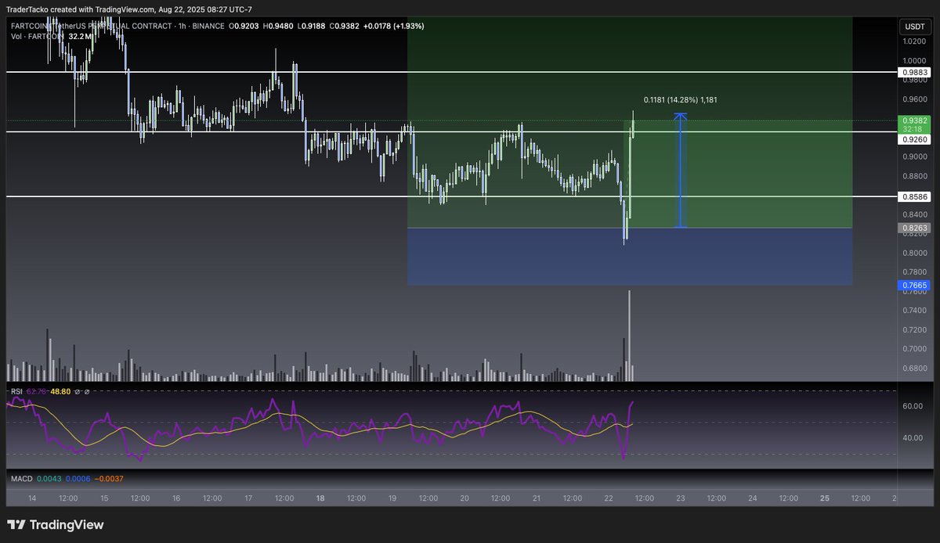Viewport: 940px width, 543px height.
Task: Select the blue price range measurement arrow
Action: coord(681,171)
